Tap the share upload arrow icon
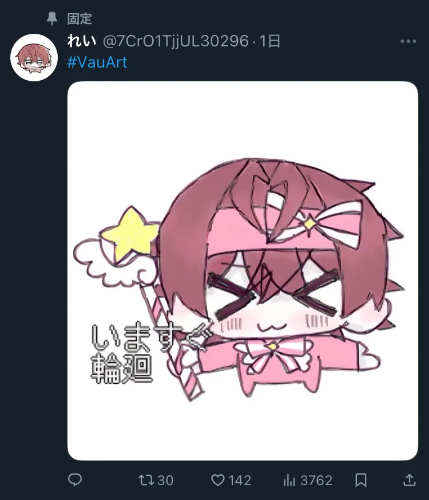This screenshot has width=429, height=500. [x=410, y=480]
